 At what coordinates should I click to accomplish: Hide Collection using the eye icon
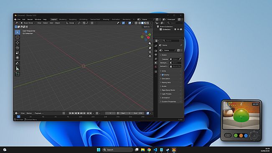[x=178, y=30]
